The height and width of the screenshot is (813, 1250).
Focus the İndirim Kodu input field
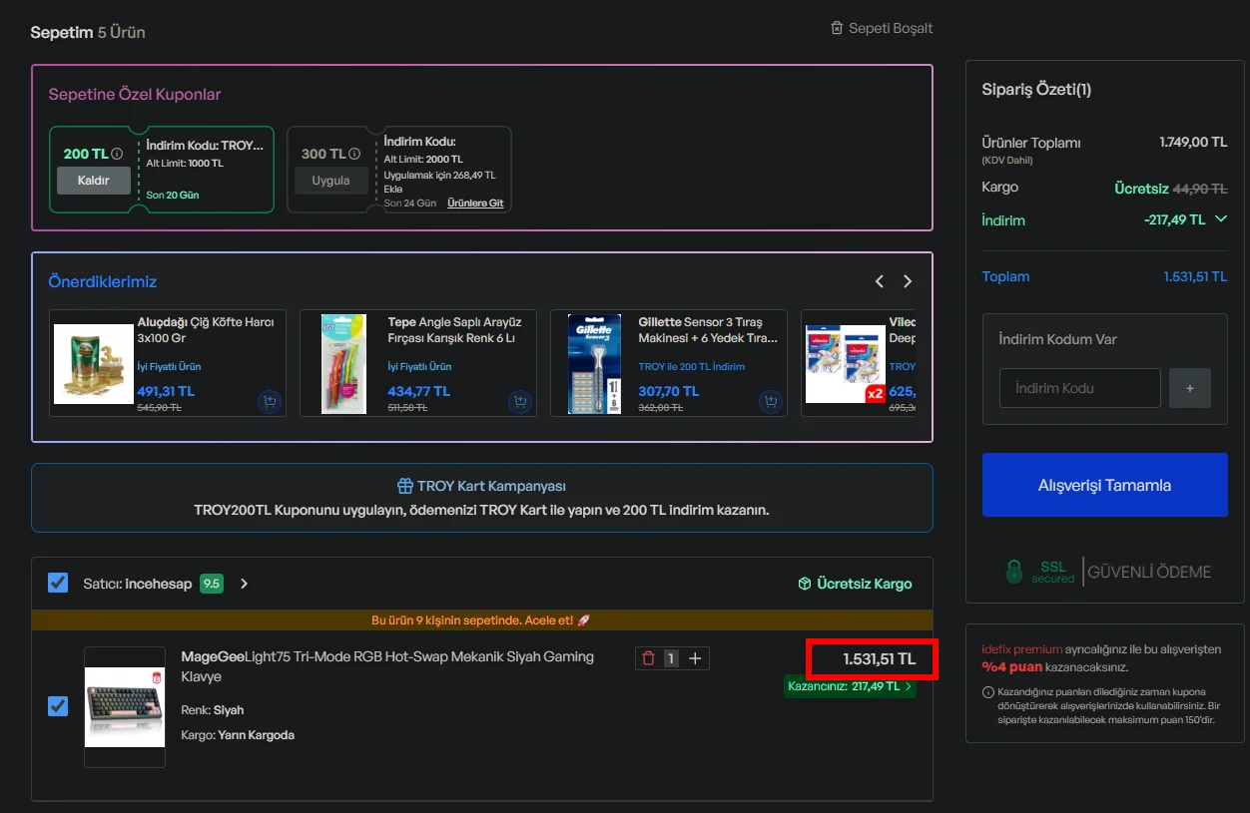pos(1080,388)
